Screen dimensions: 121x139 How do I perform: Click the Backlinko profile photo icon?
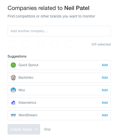(13, 78)
